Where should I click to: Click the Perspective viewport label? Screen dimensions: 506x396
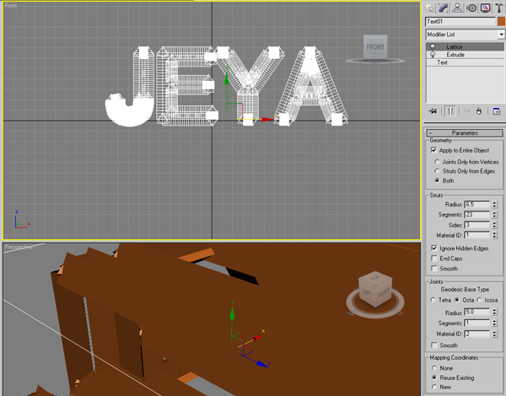point(19,248)
